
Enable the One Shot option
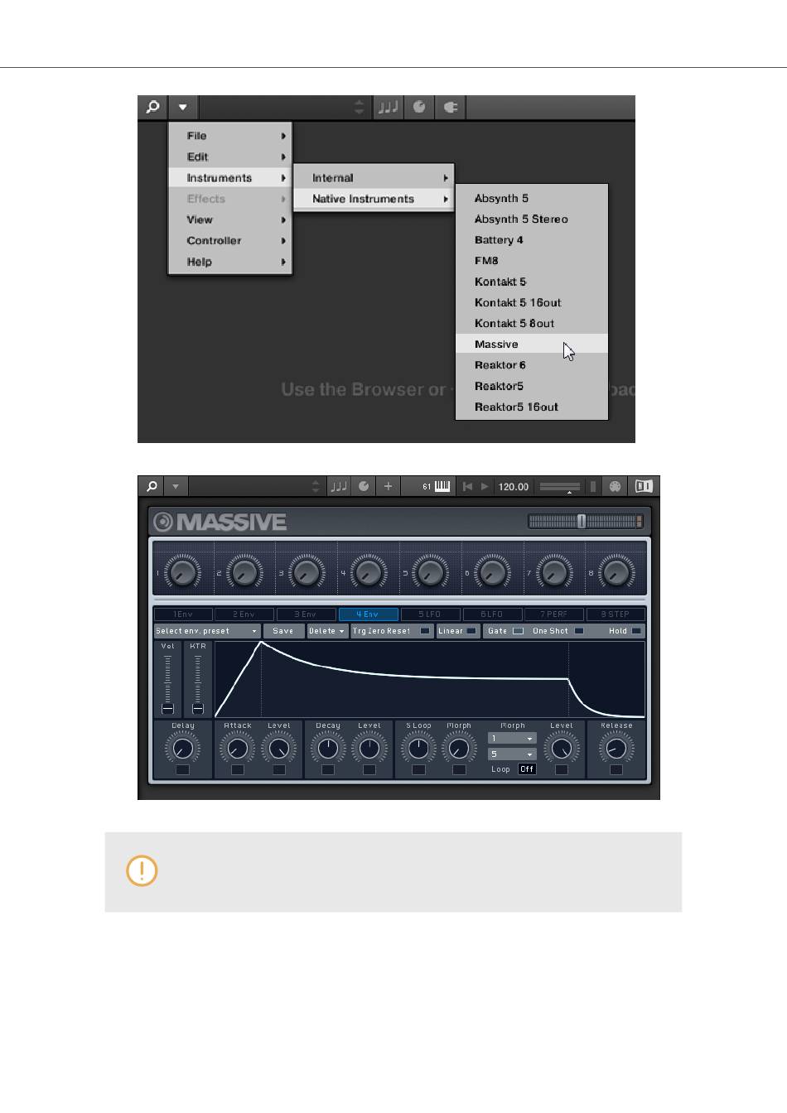579,631
